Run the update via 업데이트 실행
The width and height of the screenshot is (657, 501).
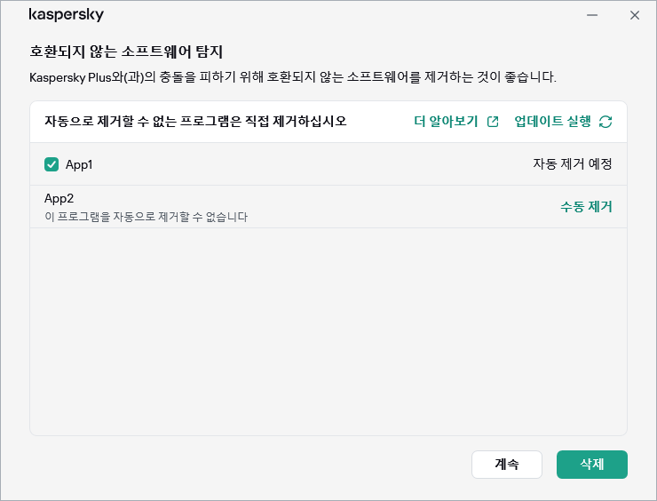pyautogui.click(x=552, y=122)
